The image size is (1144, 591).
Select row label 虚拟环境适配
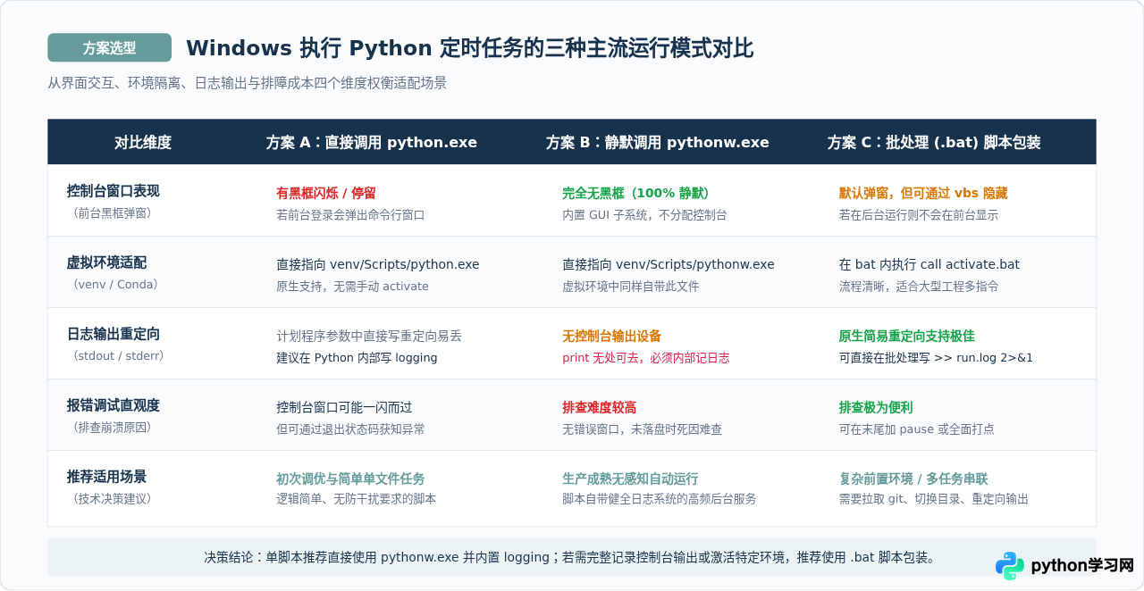coord(106,262)
